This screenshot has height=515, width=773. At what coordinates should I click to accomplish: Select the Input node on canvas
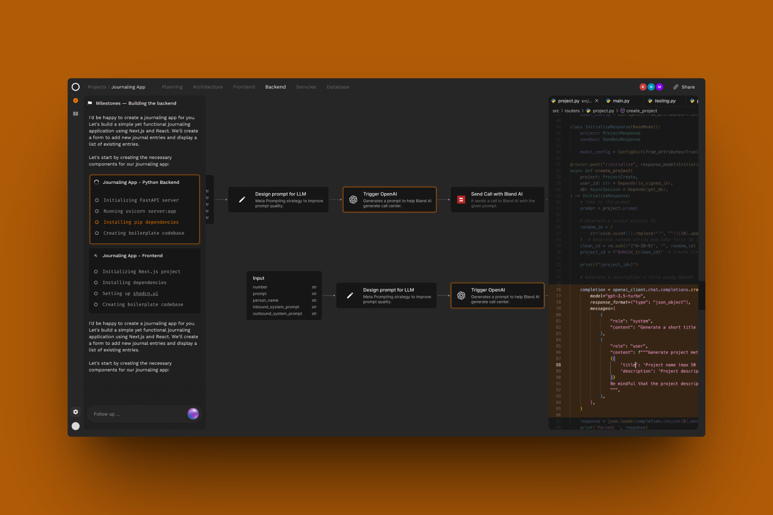[284, 295]
